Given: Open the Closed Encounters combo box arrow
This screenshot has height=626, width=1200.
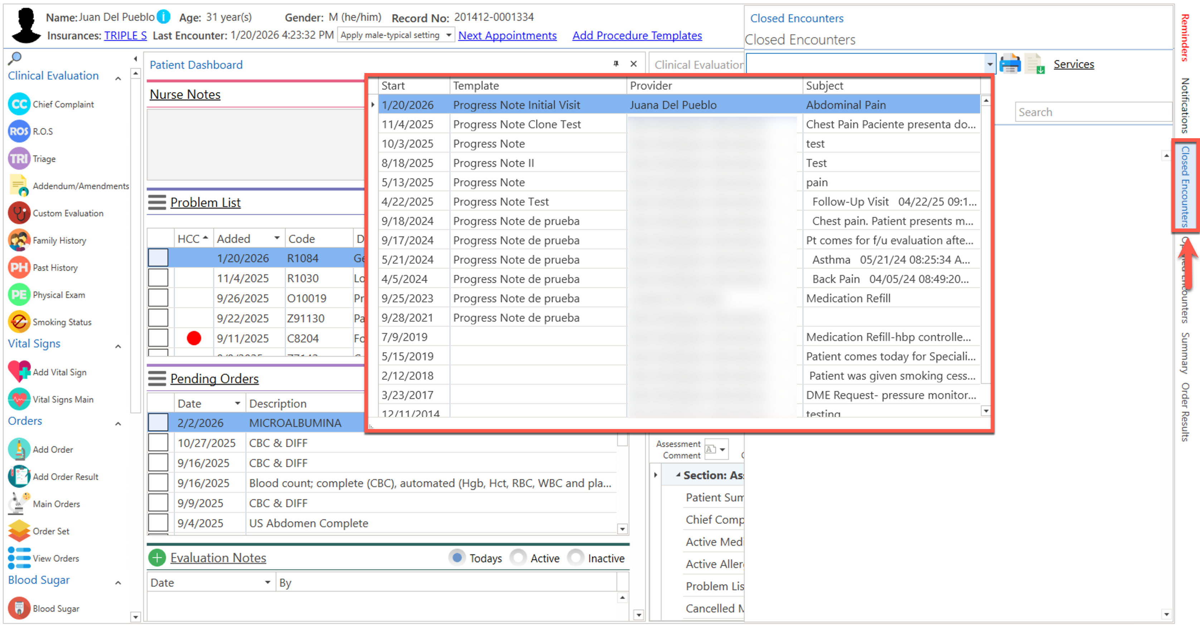Looking at the screenshot, I should (x=989, y=64).
